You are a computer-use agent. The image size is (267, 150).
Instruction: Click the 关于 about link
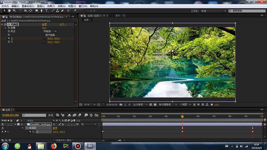(x=63, y=24)
